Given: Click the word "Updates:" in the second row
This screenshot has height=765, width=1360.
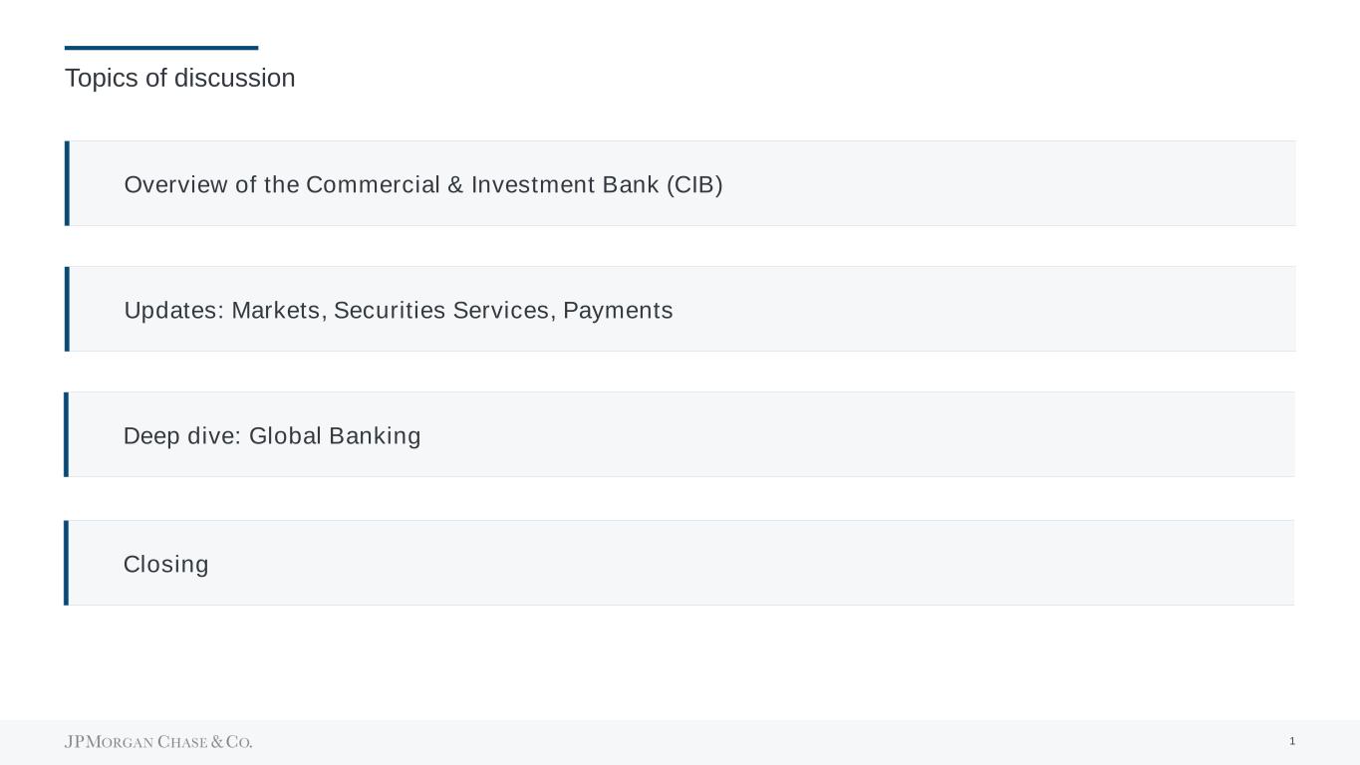Looking at the screenshot, I should [x=174, y=311].
